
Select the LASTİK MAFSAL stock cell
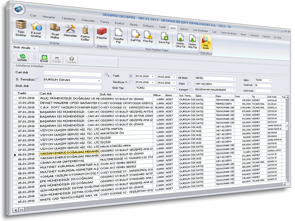tap(126, 129)
